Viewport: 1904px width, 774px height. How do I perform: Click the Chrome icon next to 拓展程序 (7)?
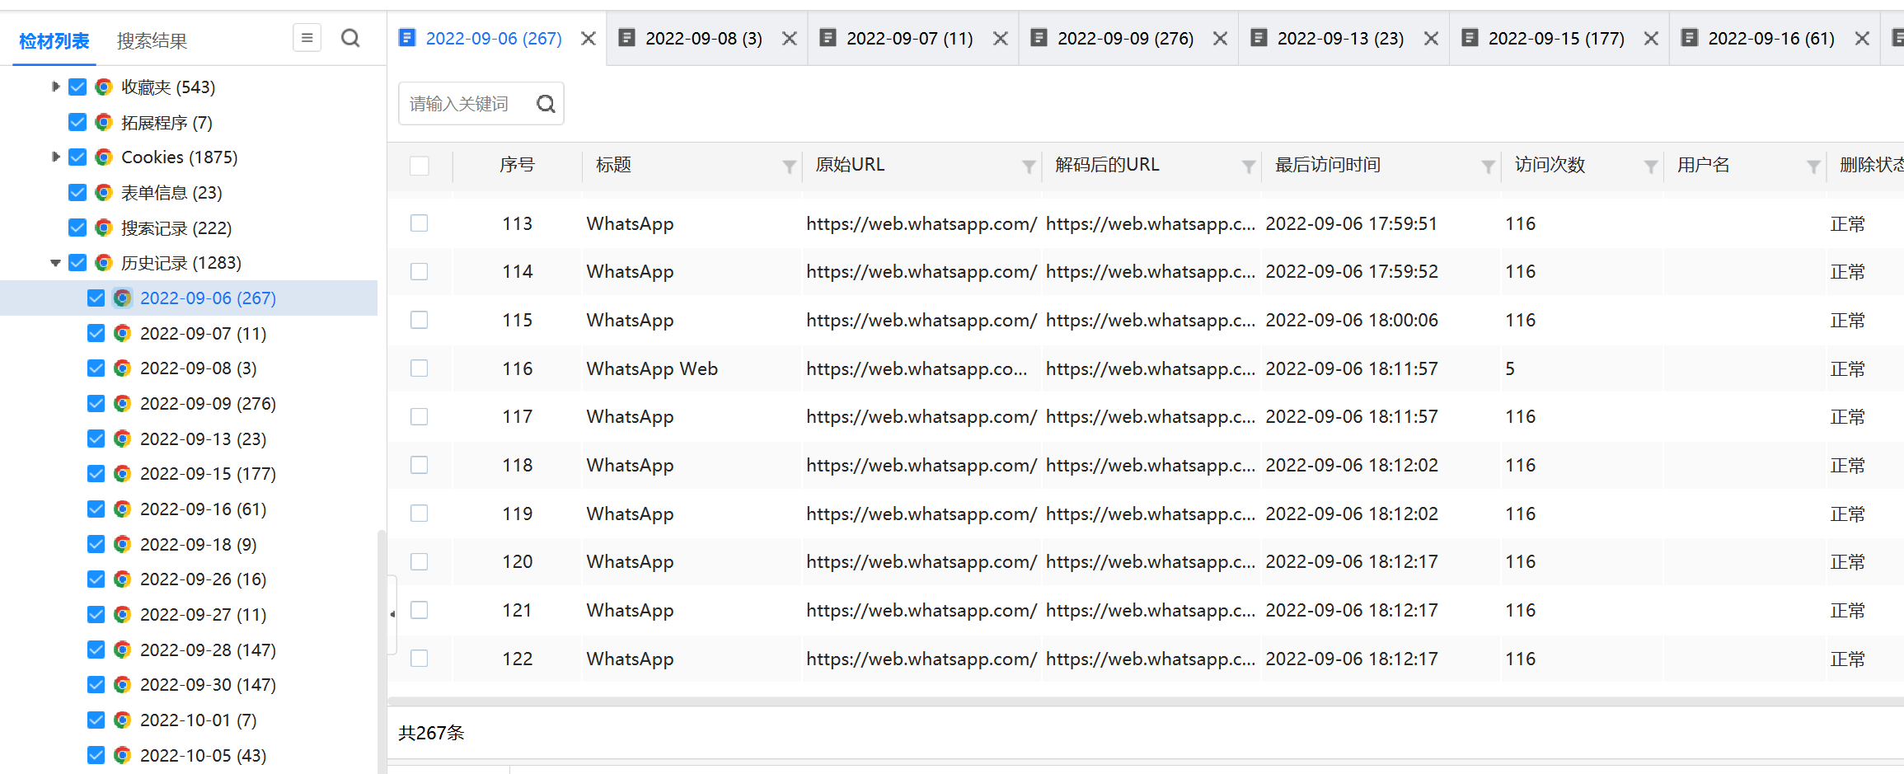coord(104,122)
